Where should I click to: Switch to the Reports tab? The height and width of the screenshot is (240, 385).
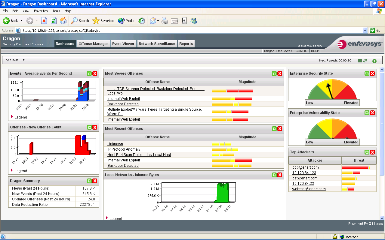186,44
